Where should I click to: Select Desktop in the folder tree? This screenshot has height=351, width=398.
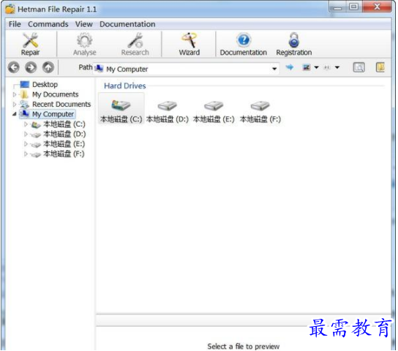tap(45, 84)
